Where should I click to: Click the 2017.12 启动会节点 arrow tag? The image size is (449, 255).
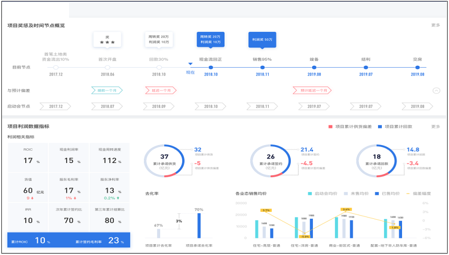click(55, 107)
